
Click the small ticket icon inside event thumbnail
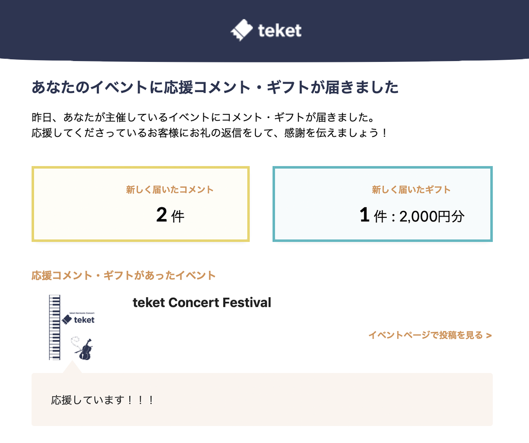click(67, 320)
